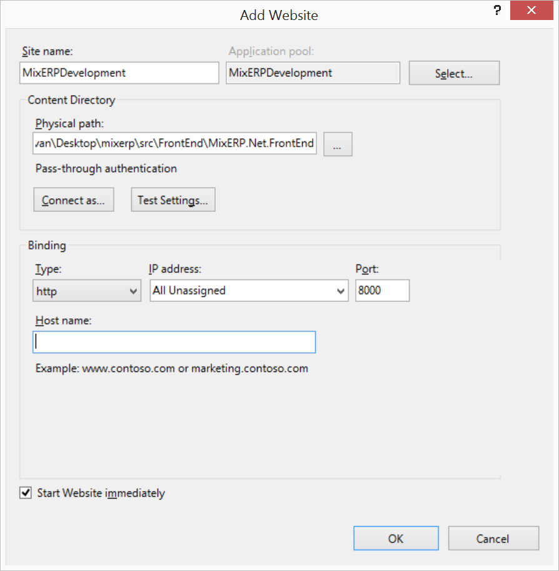Confirm with the OK button
Screen dimensions: 559x571
396,538
